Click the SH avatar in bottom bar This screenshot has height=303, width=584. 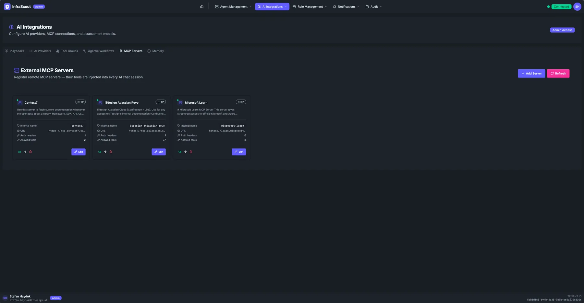pos(5,298)
